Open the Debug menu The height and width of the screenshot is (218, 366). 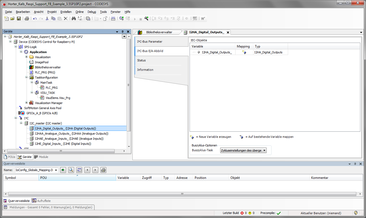(x=92, y=12)
